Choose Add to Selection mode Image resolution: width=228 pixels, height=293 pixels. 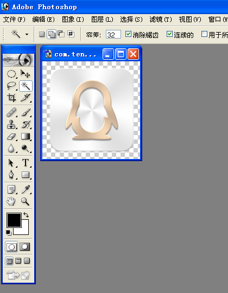pyautogui.click(x=52, y=34)
